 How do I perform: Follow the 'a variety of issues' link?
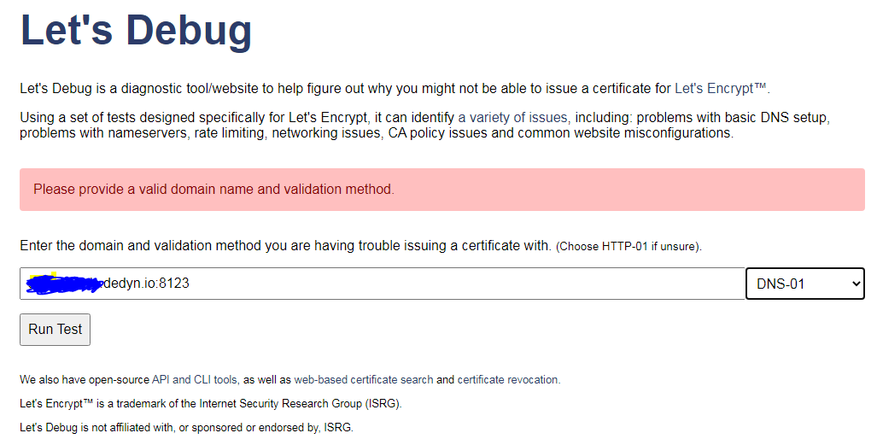(512, 117)
